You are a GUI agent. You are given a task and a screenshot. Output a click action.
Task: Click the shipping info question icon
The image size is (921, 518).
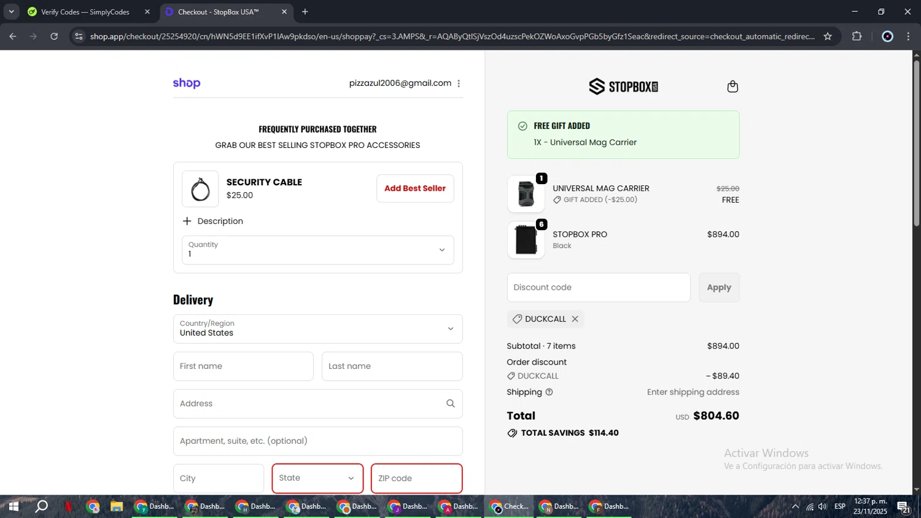tap(550, 392)
